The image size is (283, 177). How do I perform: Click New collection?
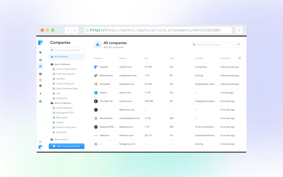pos(59,139)
